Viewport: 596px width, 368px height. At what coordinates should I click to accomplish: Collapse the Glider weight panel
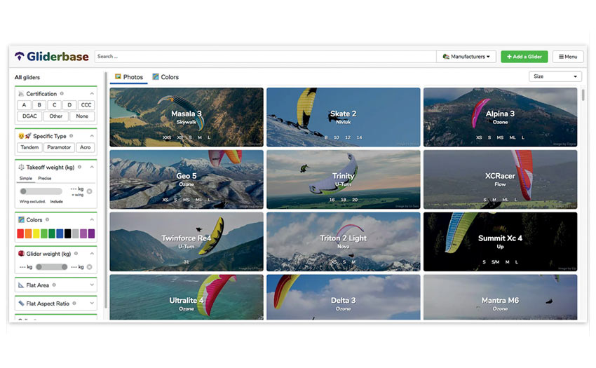click(x=92, y=254)
